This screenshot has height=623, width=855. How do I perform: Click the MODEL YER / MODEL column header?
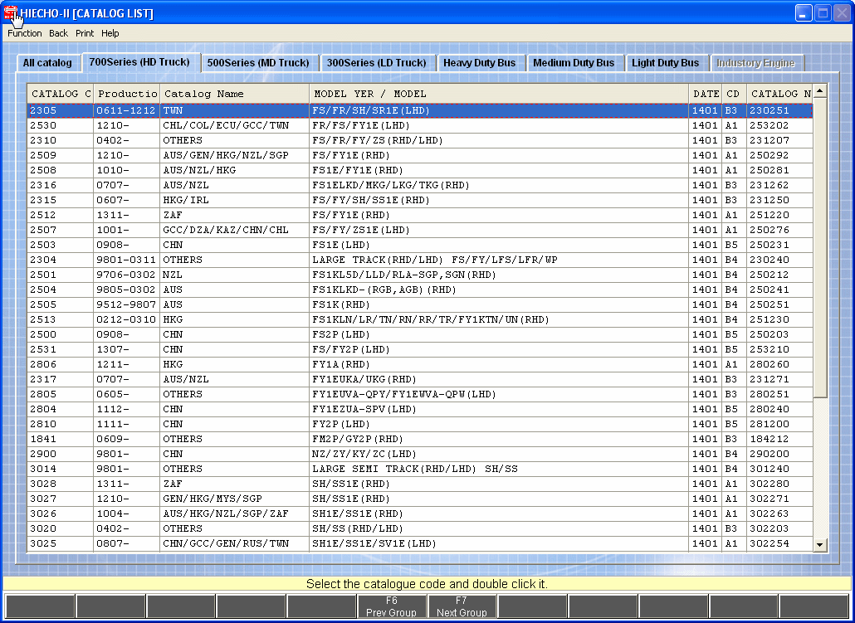(x=498, y=94)
